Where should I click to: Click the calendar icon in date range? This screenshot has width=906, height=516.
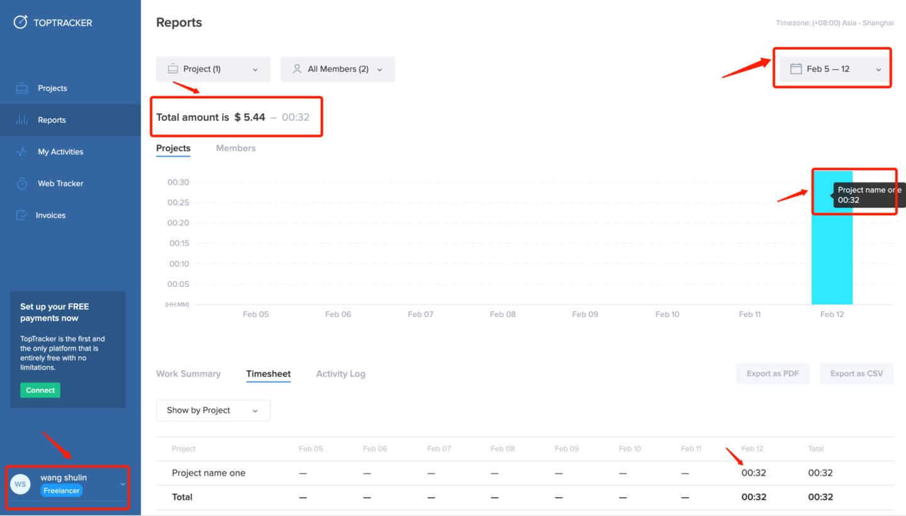(x=796, y=69)
